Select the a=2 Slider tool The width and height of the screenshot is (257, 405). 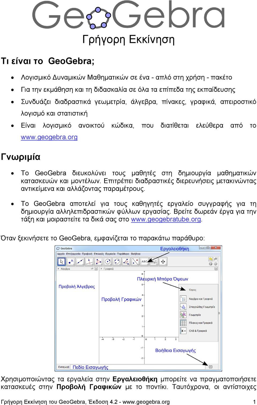154,261
